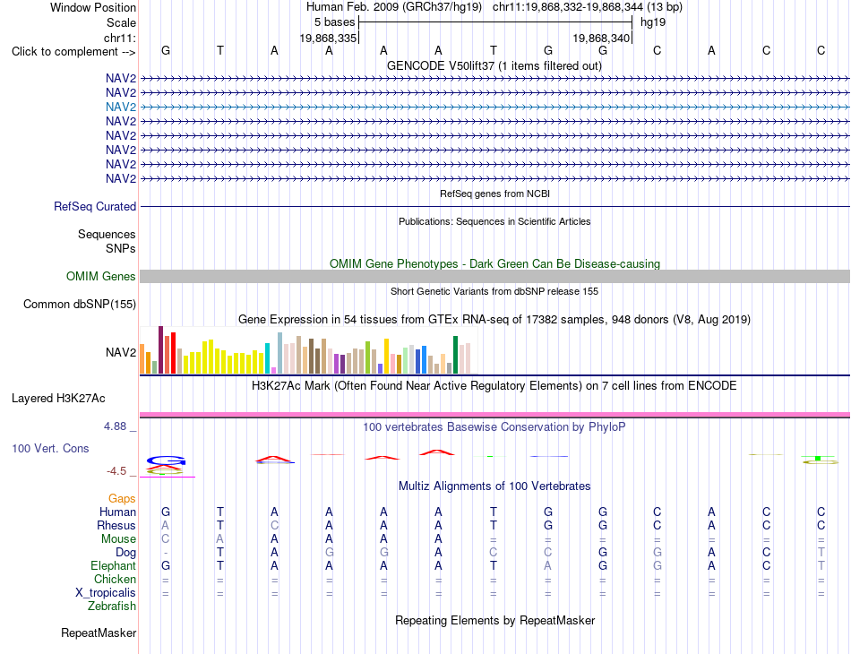The image size is (851, 654).
Task: Click 'Short Genetic Variants from dbSNP release 155'
Action: pyautogui.click(x=494, y=291)
